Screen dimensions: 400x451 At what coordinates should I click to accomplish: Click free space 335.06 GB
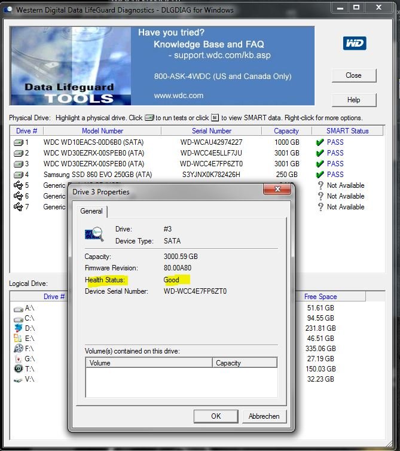(320, 349)
